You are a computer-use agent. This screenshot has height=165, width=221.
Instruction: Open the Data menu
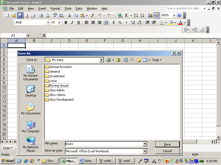[79, 9]
